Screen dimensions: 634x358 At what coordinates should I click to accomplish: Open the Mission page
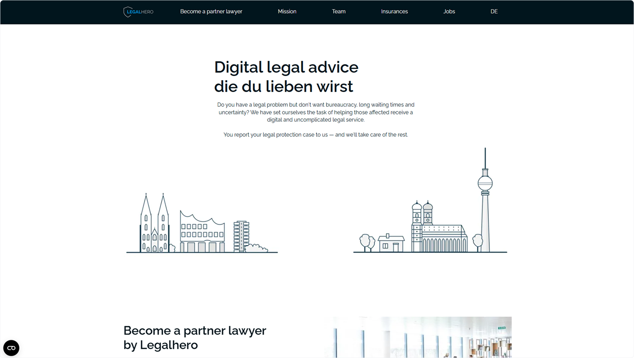pos(287,11)
